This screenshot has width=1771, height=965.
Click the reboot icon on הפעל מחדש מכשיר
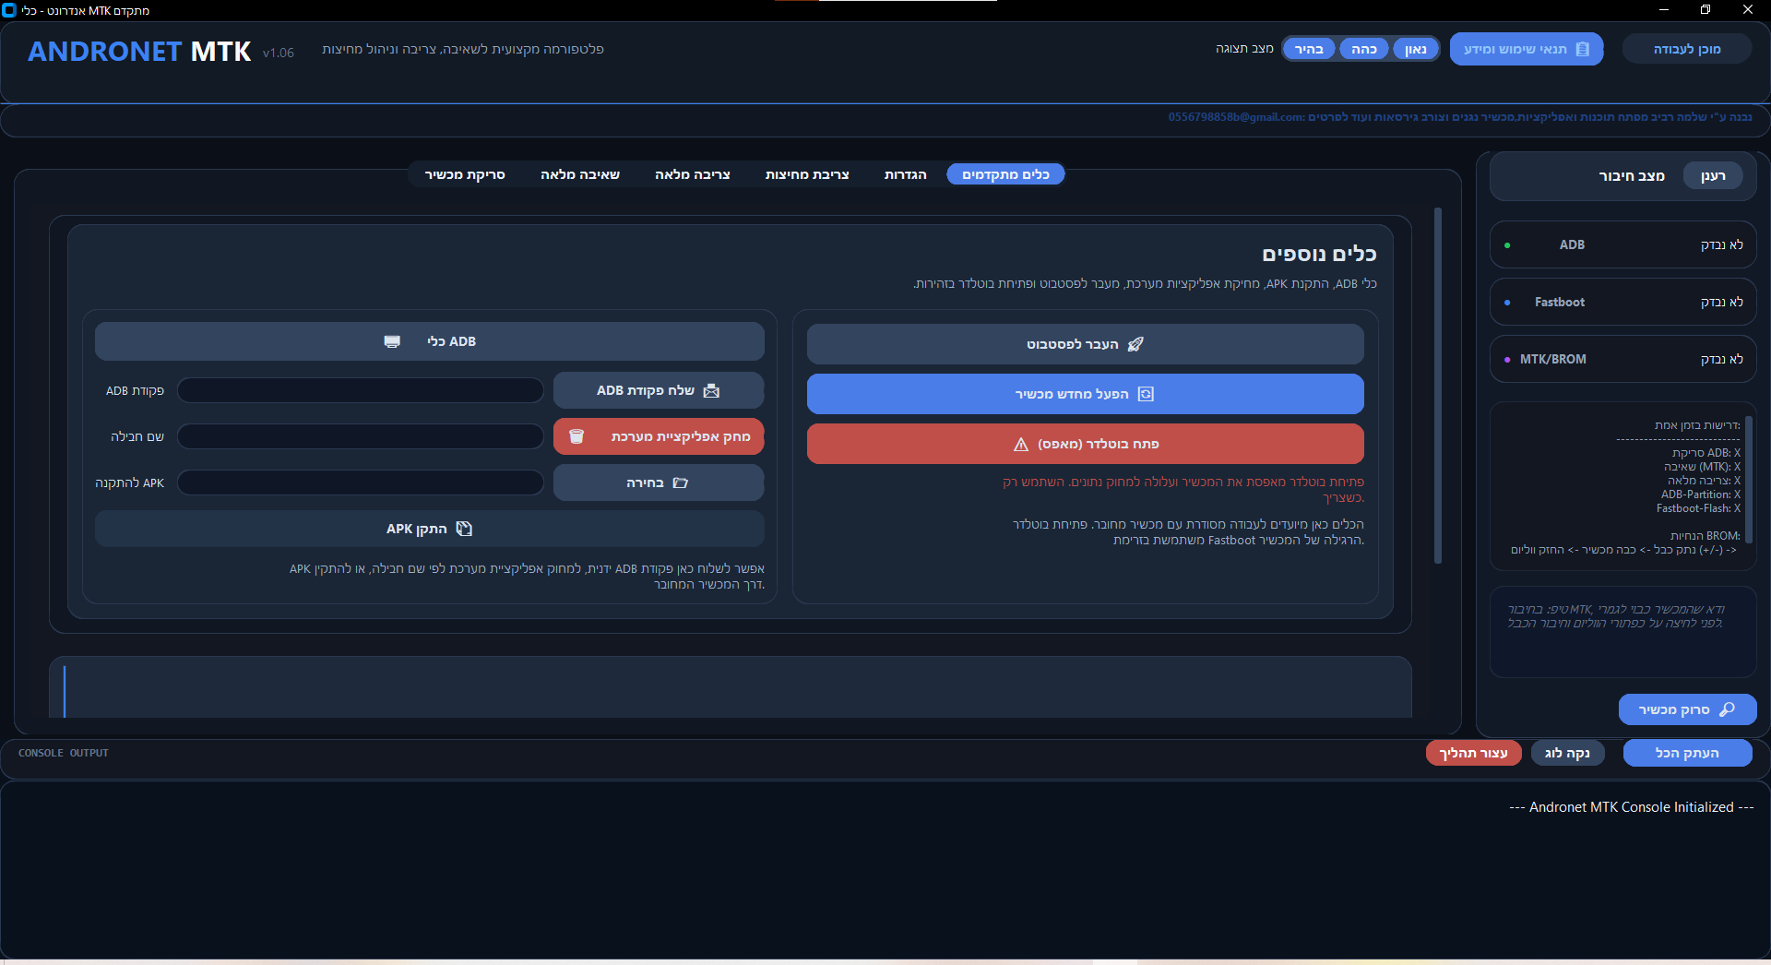(1146, 394)
